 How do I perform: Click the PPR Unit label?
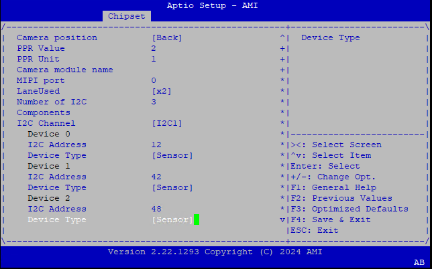click(38, 59)
